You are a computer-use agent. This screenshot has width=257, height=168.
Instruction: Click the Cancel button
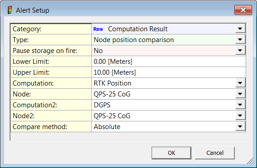[215, 153]
